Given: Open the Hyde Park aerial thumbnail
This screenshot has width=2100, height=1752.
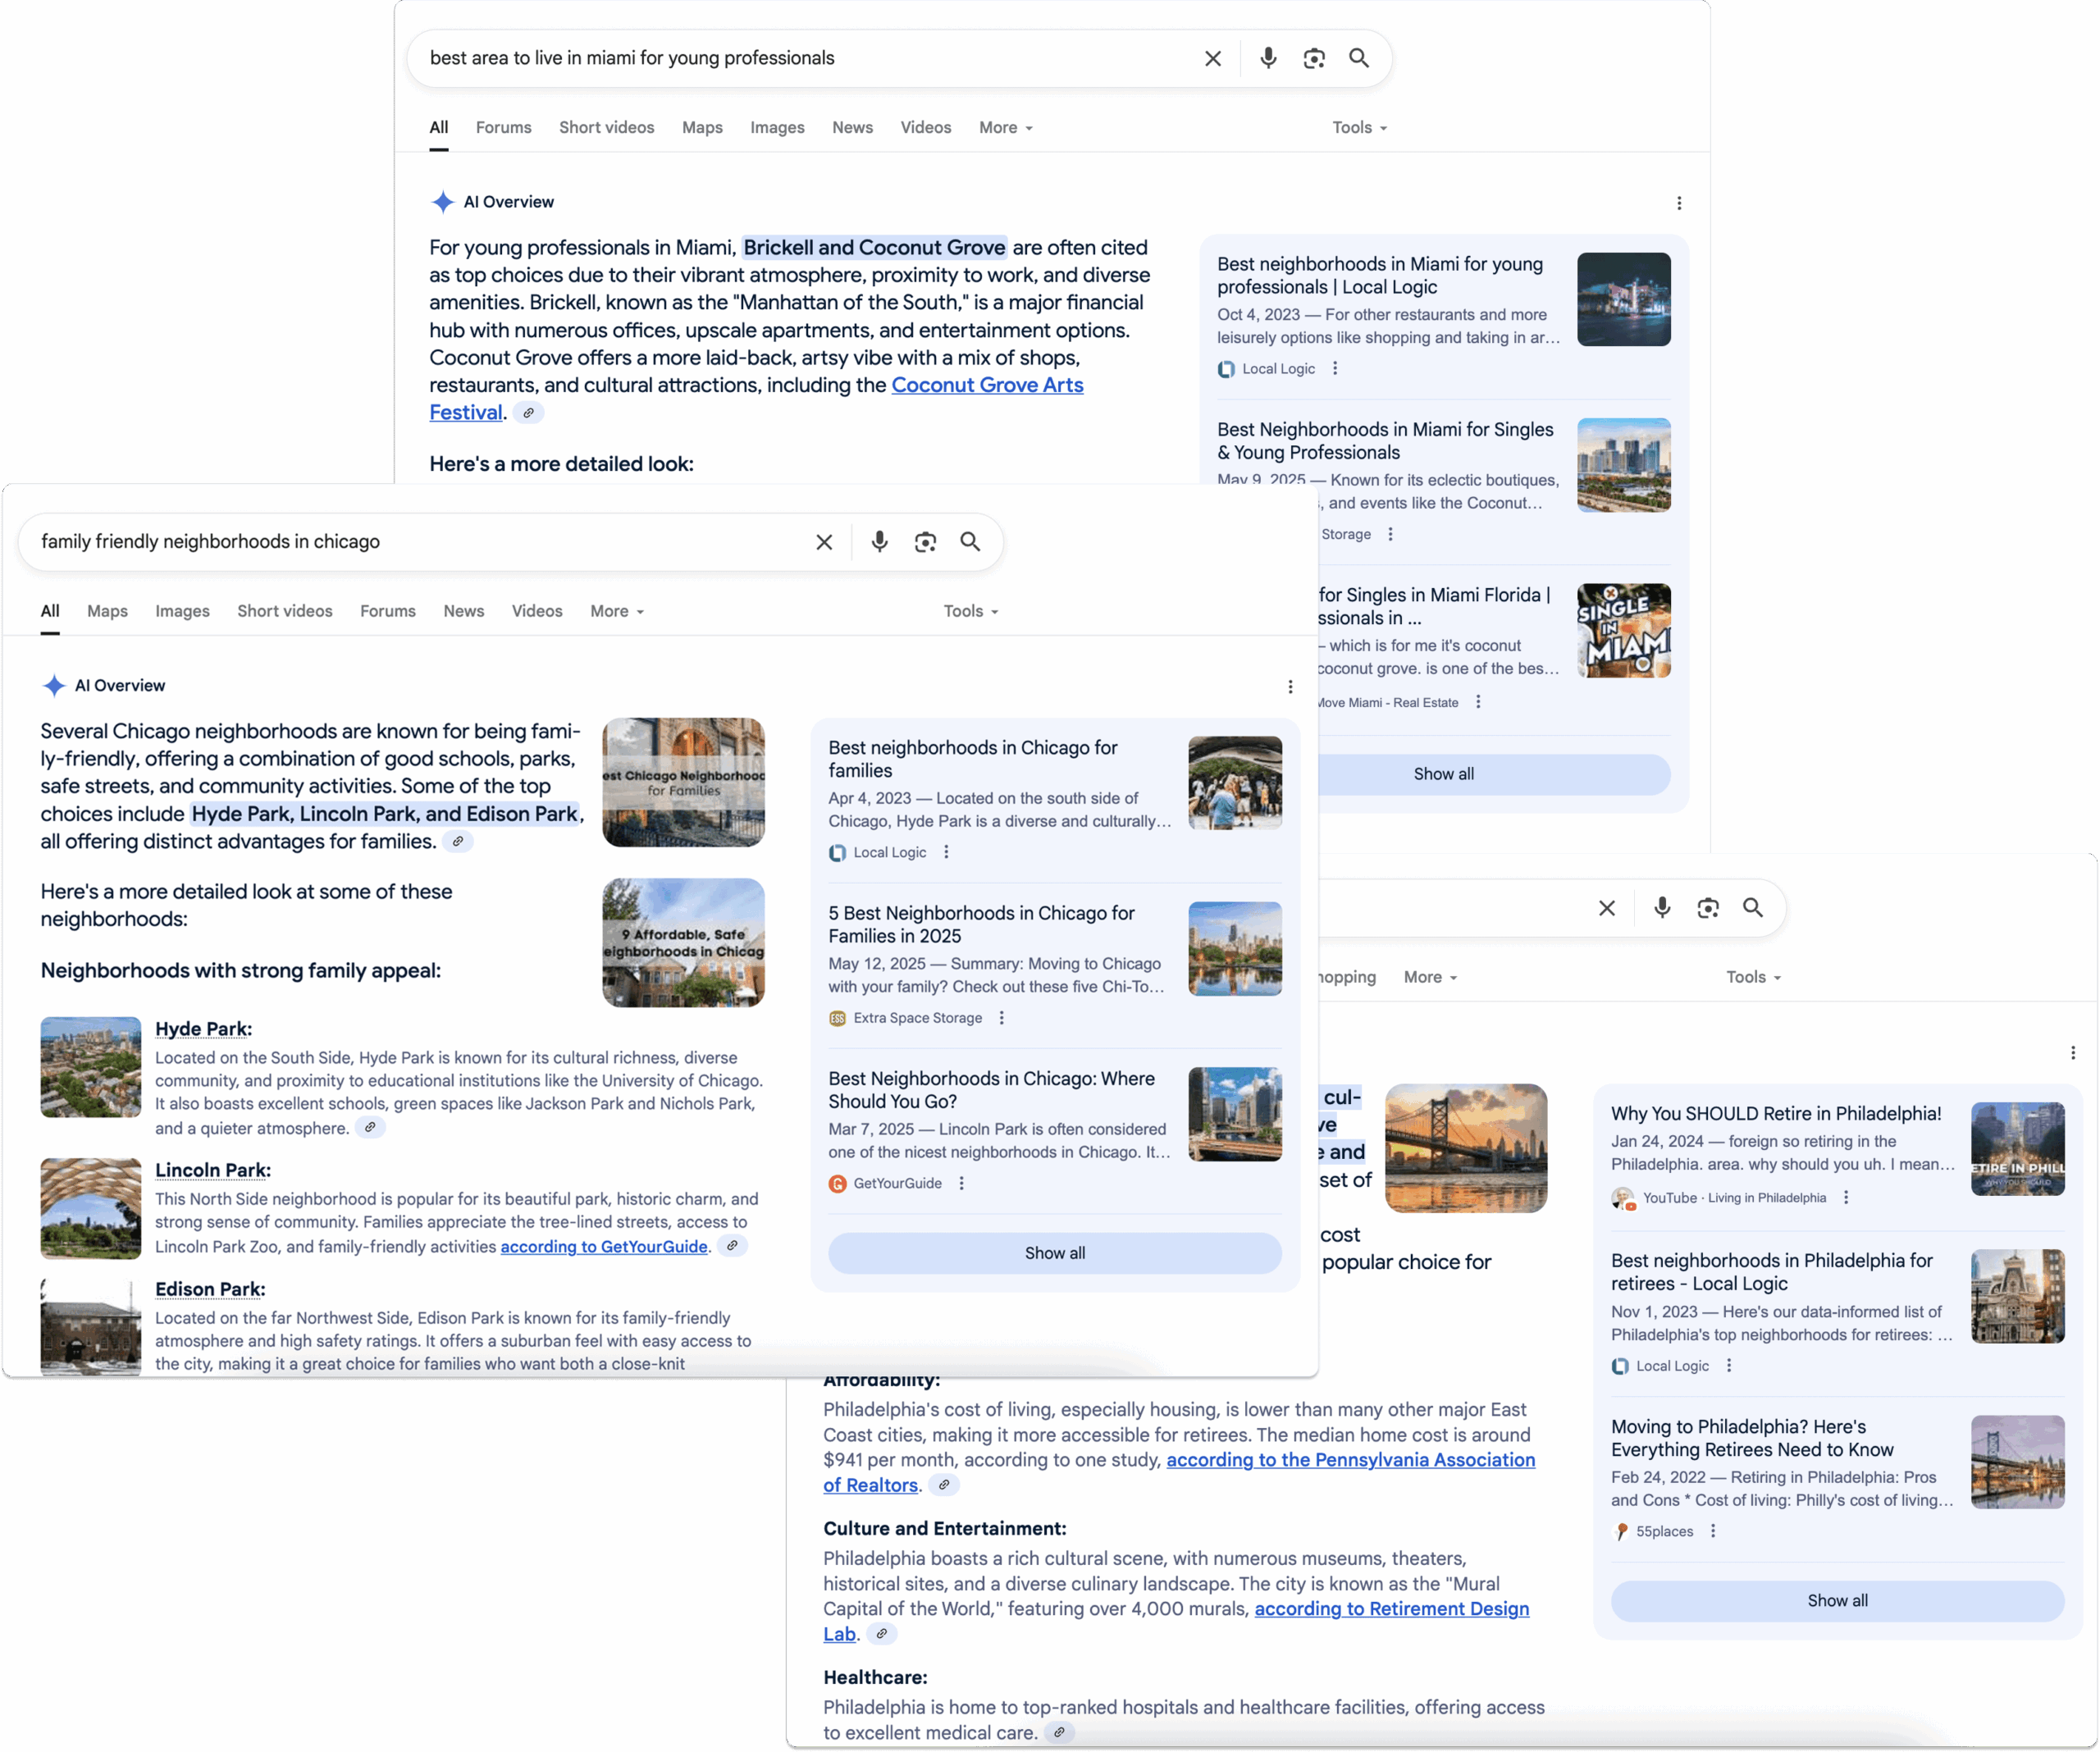Looking at the screenshot, I should pyautogui.click(x=90, y=1067).
